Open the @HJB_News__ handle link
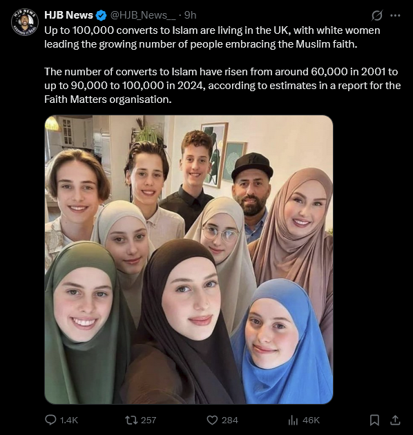The image size is (413, 435). click(x=143, y=15)
